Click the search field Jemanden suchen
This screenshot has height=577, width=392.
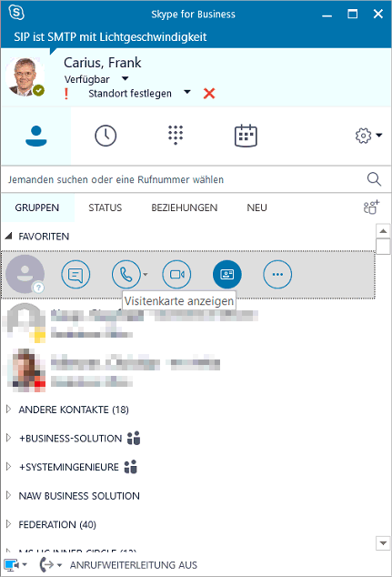click(x=186, y=179)
